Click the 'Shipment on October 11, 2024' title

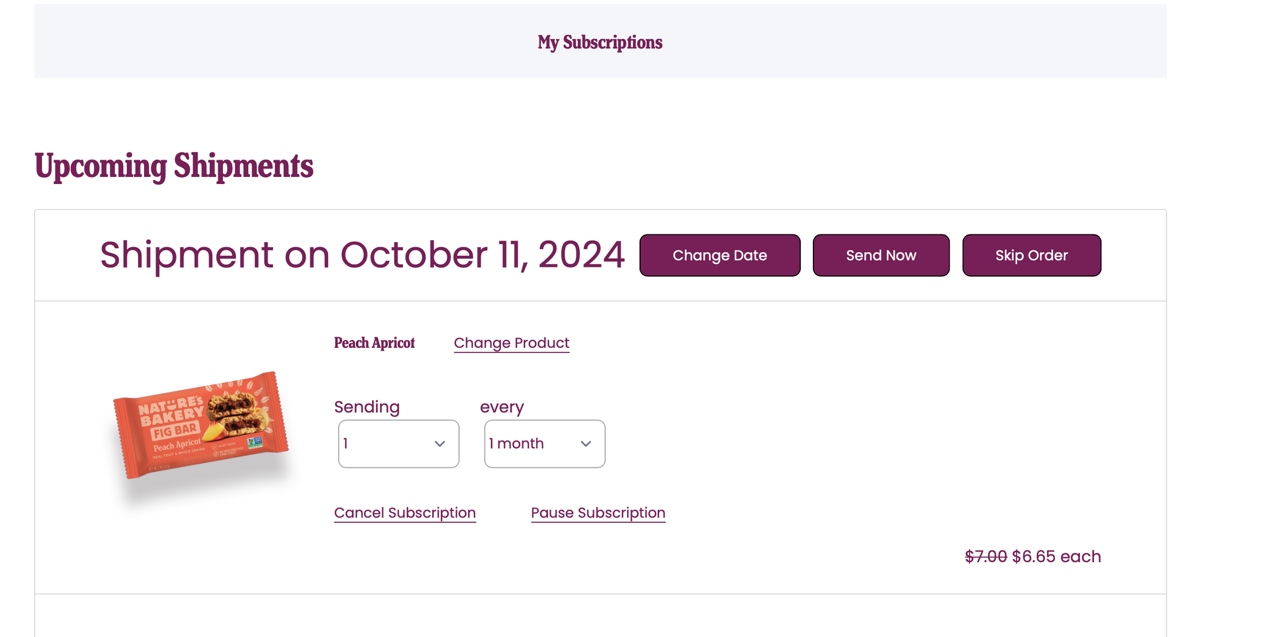tap(362, 255)
